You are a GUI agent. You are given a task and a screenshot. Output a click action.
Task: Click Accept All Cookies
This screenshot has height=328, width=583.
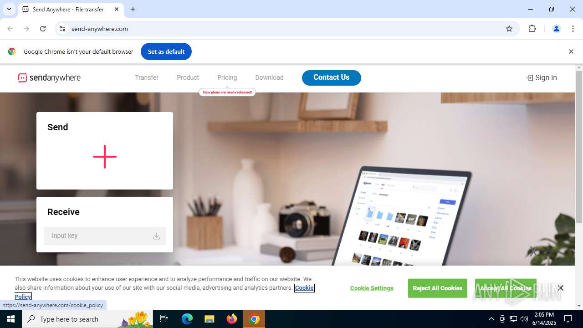506,288
